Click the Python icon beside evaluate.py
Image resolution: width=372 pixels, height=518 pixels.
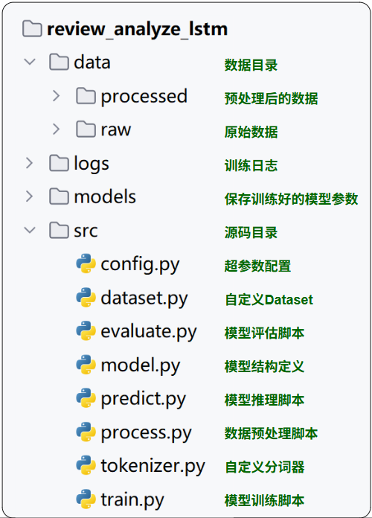86,330
